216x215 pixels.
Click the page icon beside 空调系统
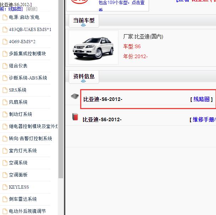pyautogui.click(x=5, y=163)
